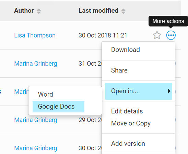Select Download from the menu

[x=126, y=49]
